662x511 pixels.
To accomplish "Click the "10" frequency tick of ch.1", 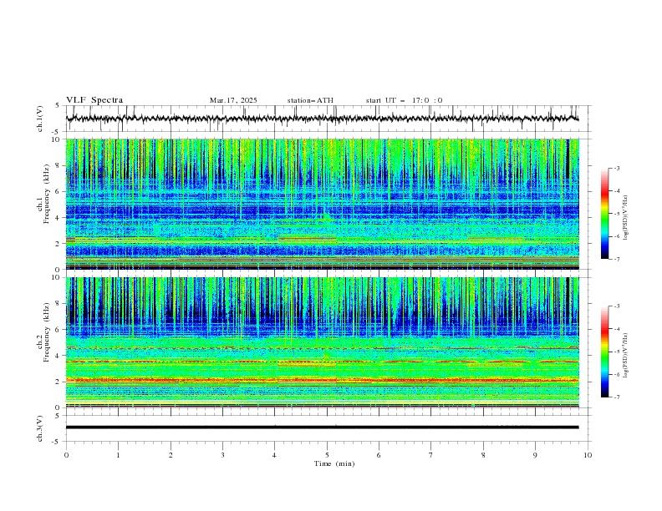I will pos(57,139).
